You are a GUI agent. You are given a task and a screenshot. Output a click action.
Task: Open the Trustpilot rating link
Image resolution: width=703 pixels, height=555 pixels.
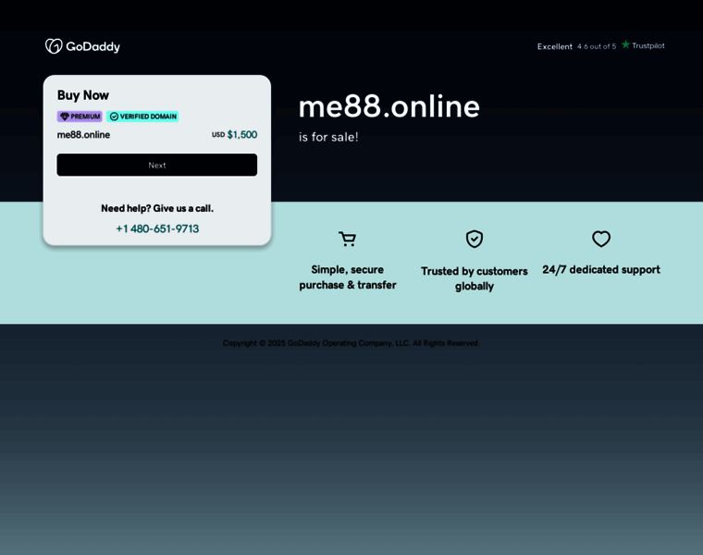tap(600, 45)
